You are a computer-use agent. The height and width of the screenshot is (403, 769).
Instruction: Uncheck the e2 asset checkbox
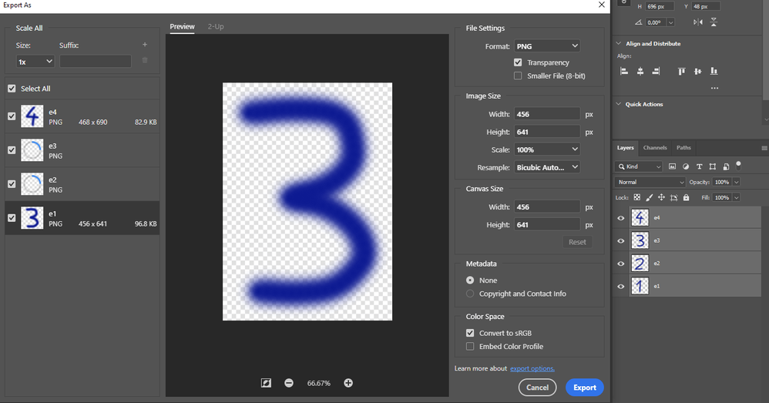[x=12, y=184]
